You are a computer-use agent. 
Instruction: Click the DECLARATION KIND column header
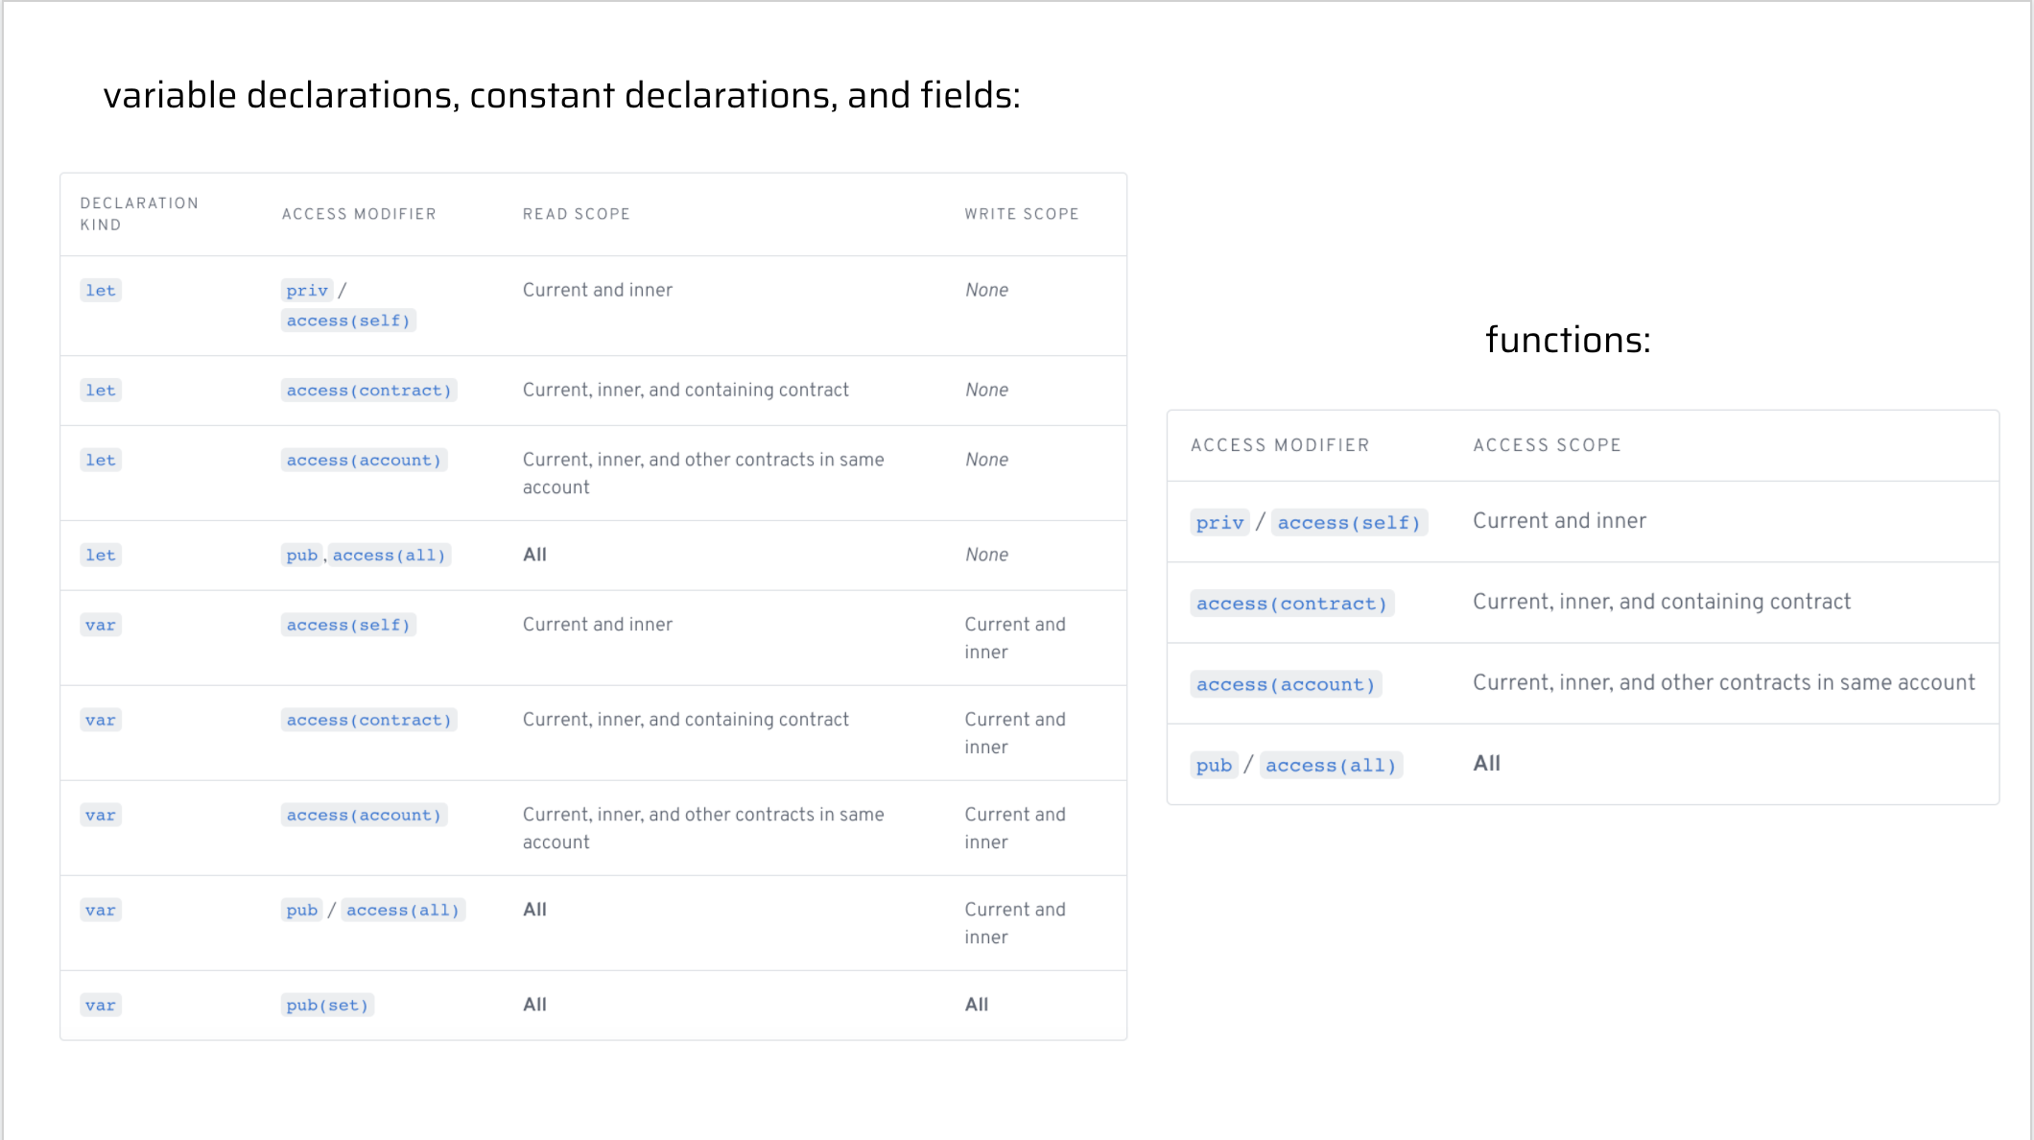(139, 214)
